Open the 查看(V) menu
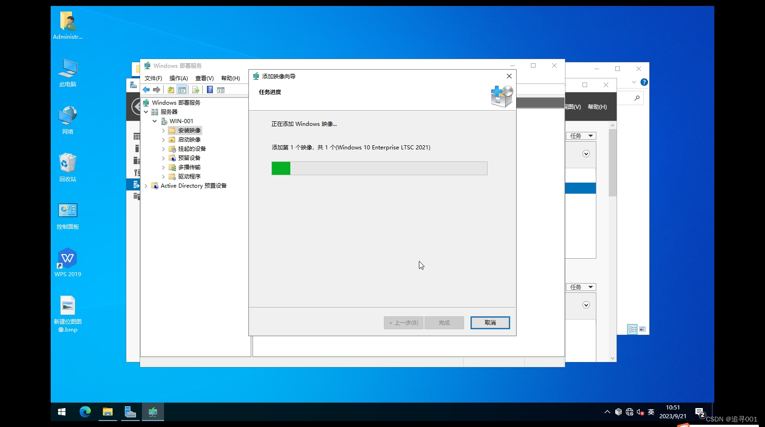 point(204,78)
